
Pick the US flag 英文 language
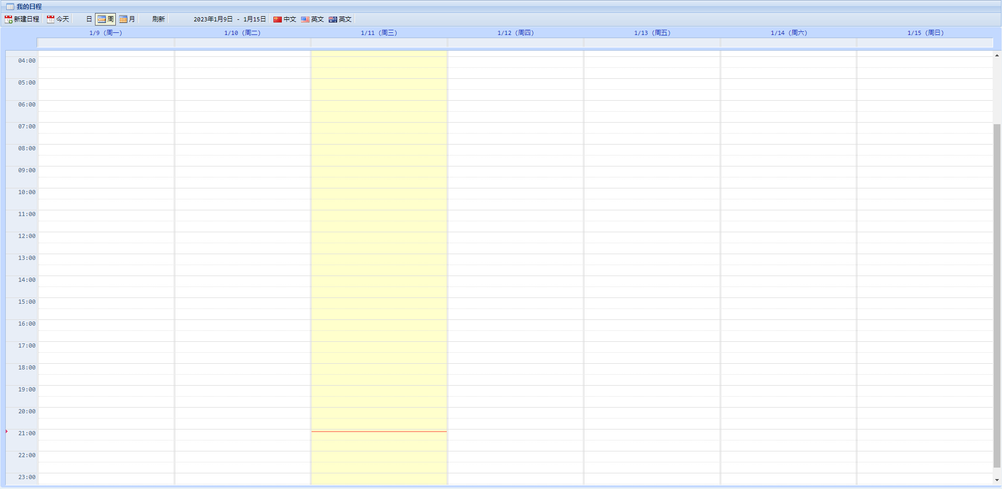click(305, 19)
